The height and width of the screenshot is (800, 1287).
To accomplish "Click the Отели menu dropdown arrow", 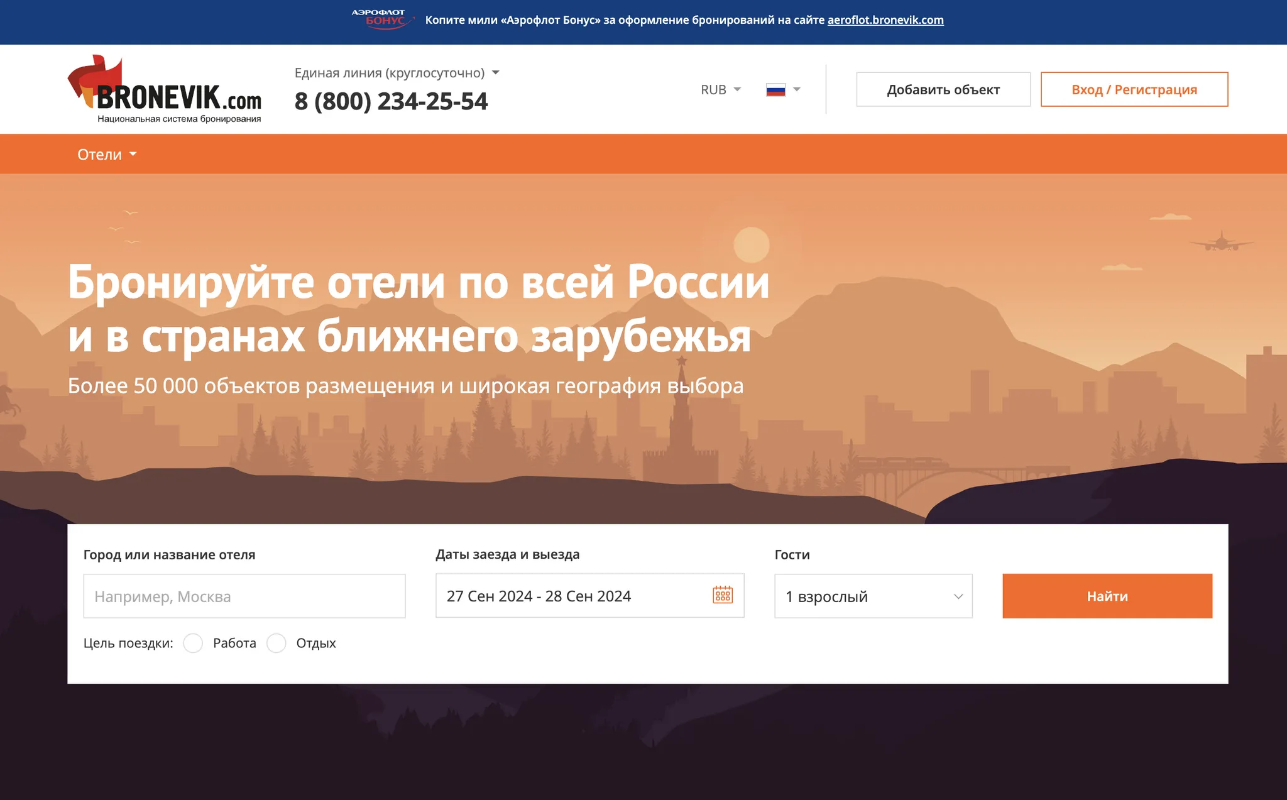I will (133, 154).
